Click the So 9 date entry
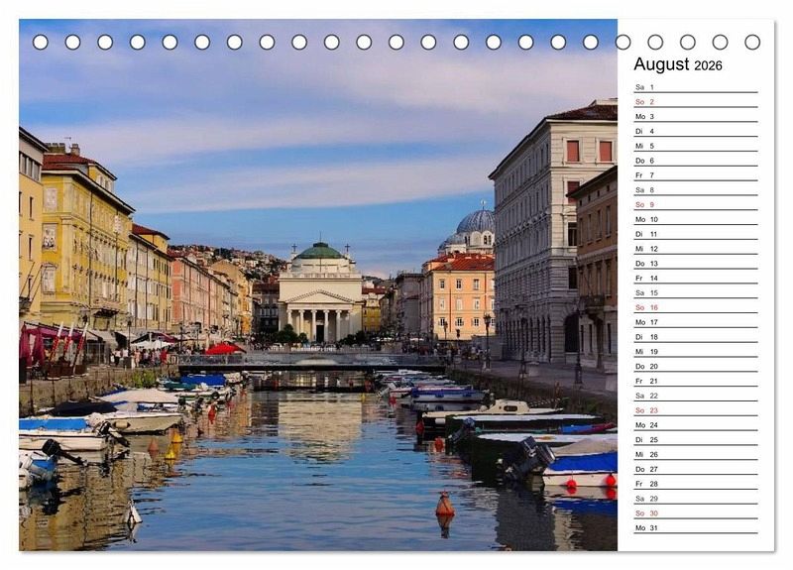 (x=695, y=204)
